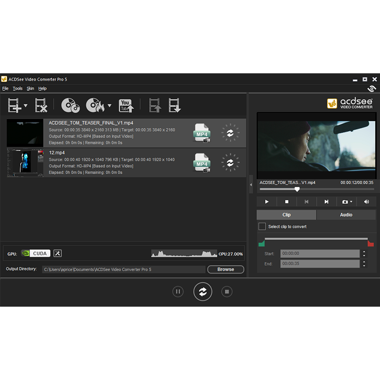380x380 pixels.
Task: Click the eye icon under the window controls
Action: point(371,89)
